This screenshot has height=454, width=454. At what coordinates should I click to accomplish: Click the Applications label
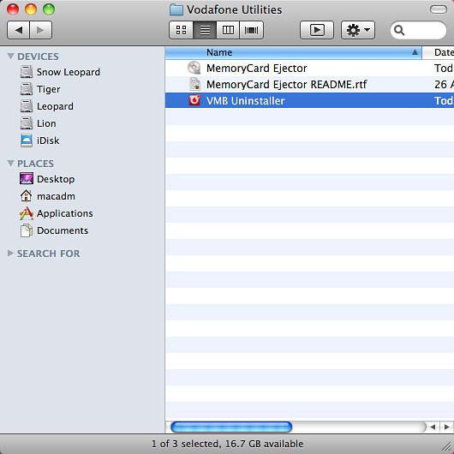[65, 213]
